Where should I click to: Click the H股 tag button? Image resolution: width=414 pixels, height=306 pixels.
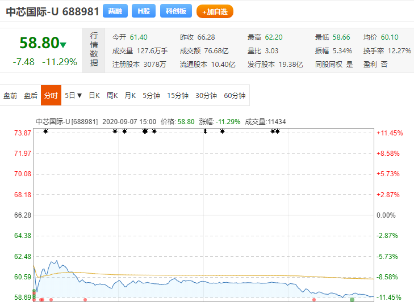pos(144,11)
